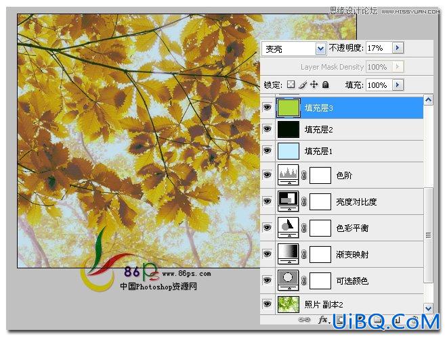This screenshot has height=338, width=447.
Task: Select the 可选颜色 layer mask thumbnail
Action: coord(320,281)
